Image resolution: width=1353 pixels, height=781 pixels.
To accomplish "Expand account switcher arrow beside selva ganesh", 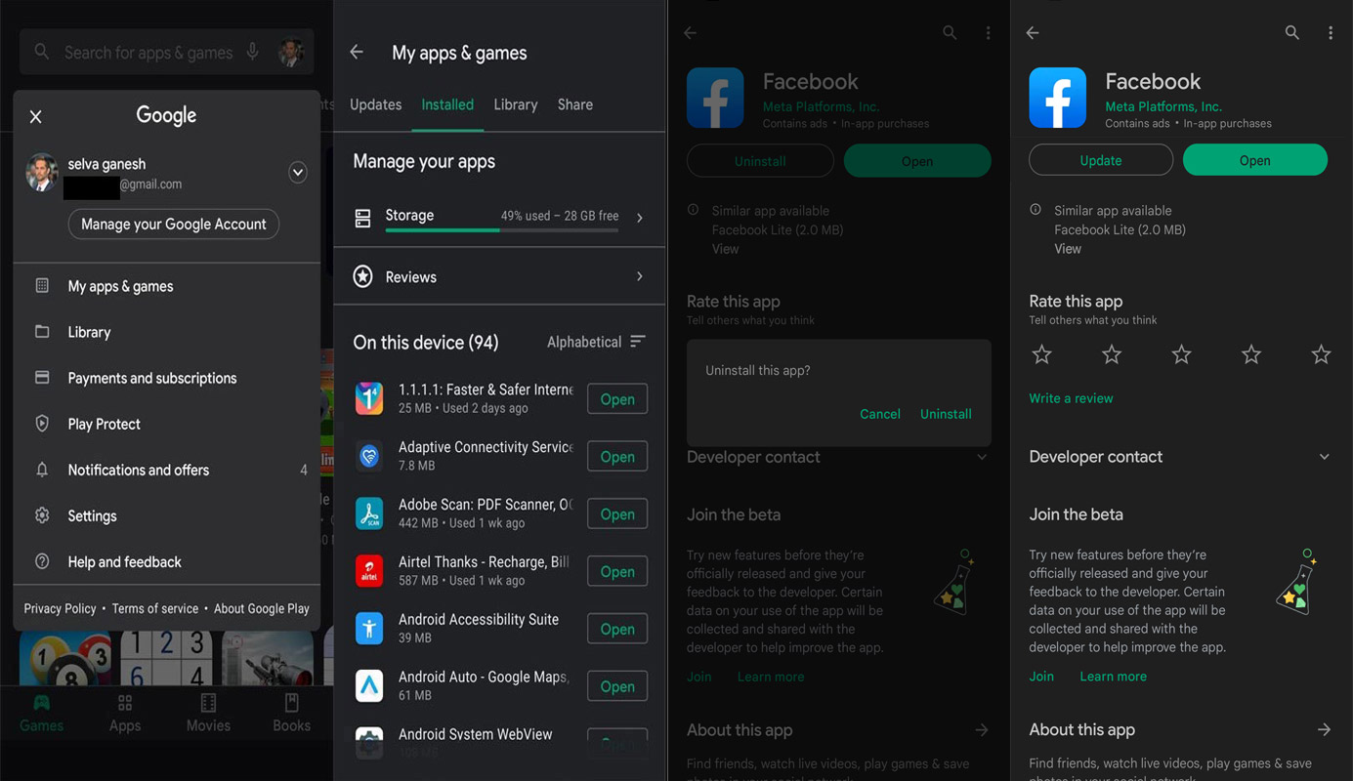I will click(298, 173).
